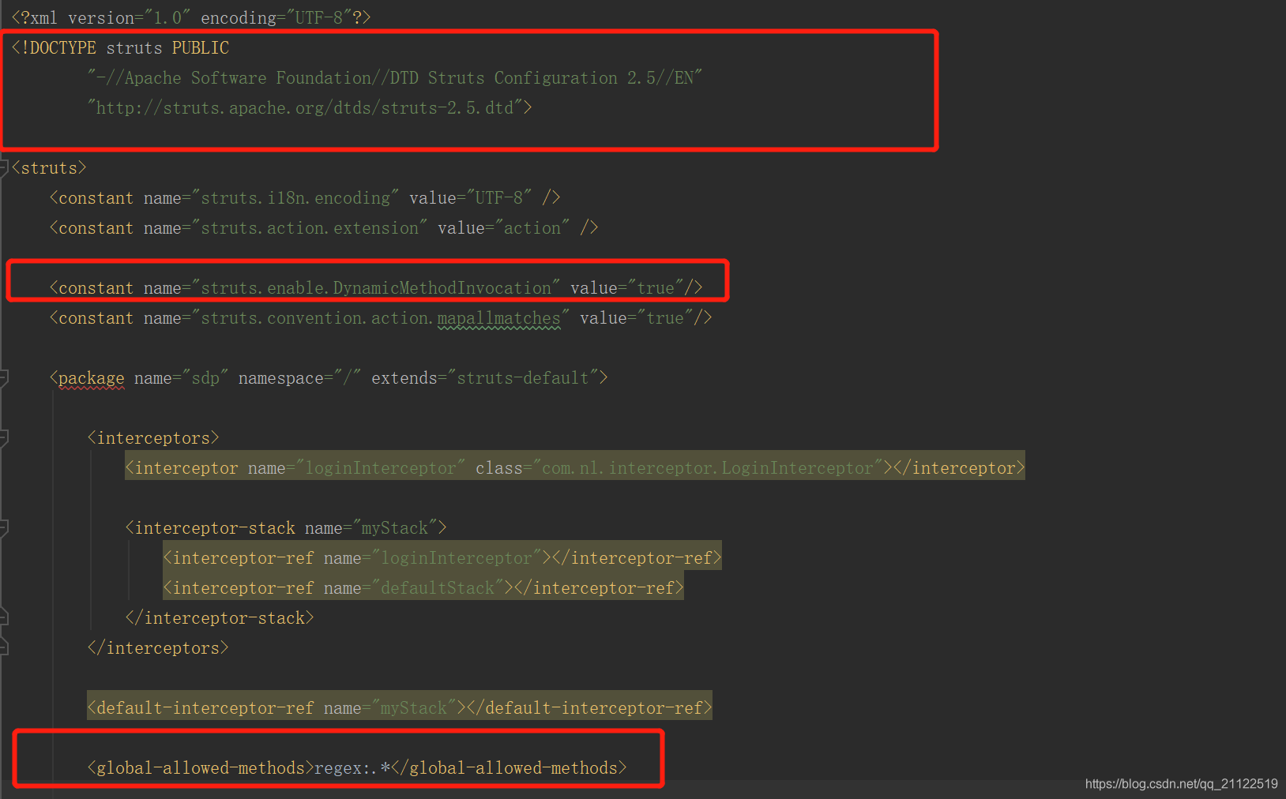Click the namespace="/" attribute
The height and width of the screenshot is (799, 1286).
coord(299,377)
